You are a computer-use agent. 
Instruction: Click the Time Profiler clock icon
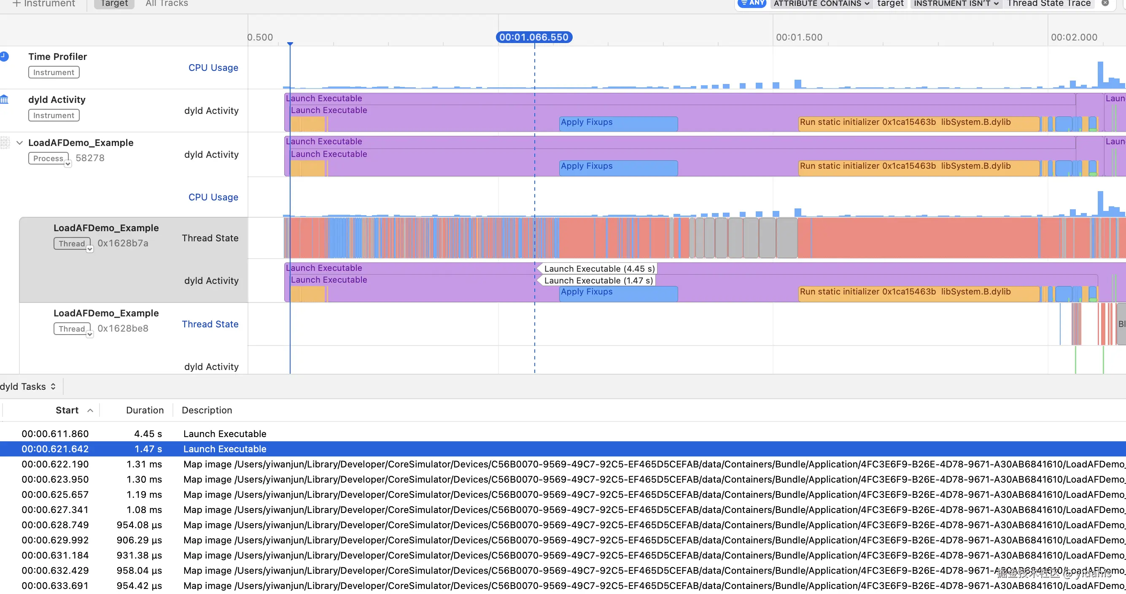point(4,57)
